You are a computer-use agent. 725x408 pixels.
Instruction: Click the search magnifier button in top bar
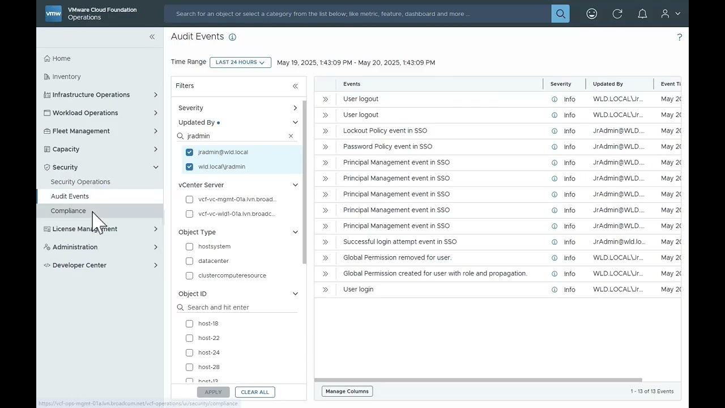pos(560,14)
